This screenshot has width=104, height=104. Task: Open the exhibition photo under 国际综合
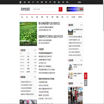tap(75, 95)
